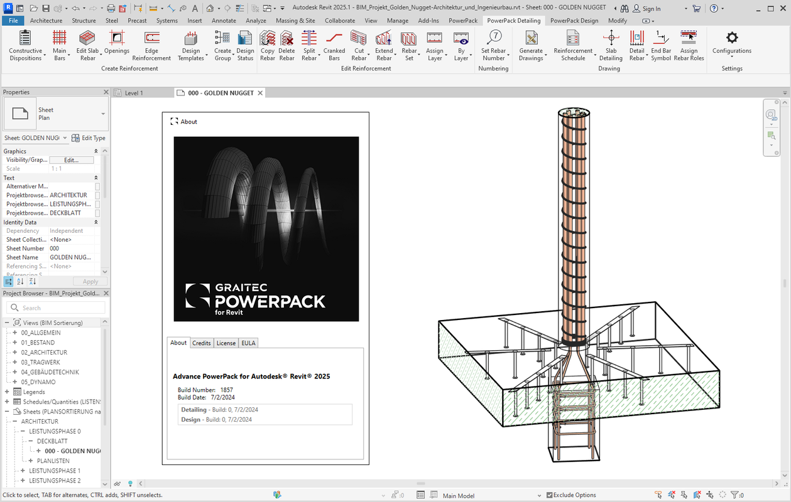This screenshot has height=502, width=791.
Task: Collapse the LEISTUNGSPHASE 0 node
Action: 23,431
